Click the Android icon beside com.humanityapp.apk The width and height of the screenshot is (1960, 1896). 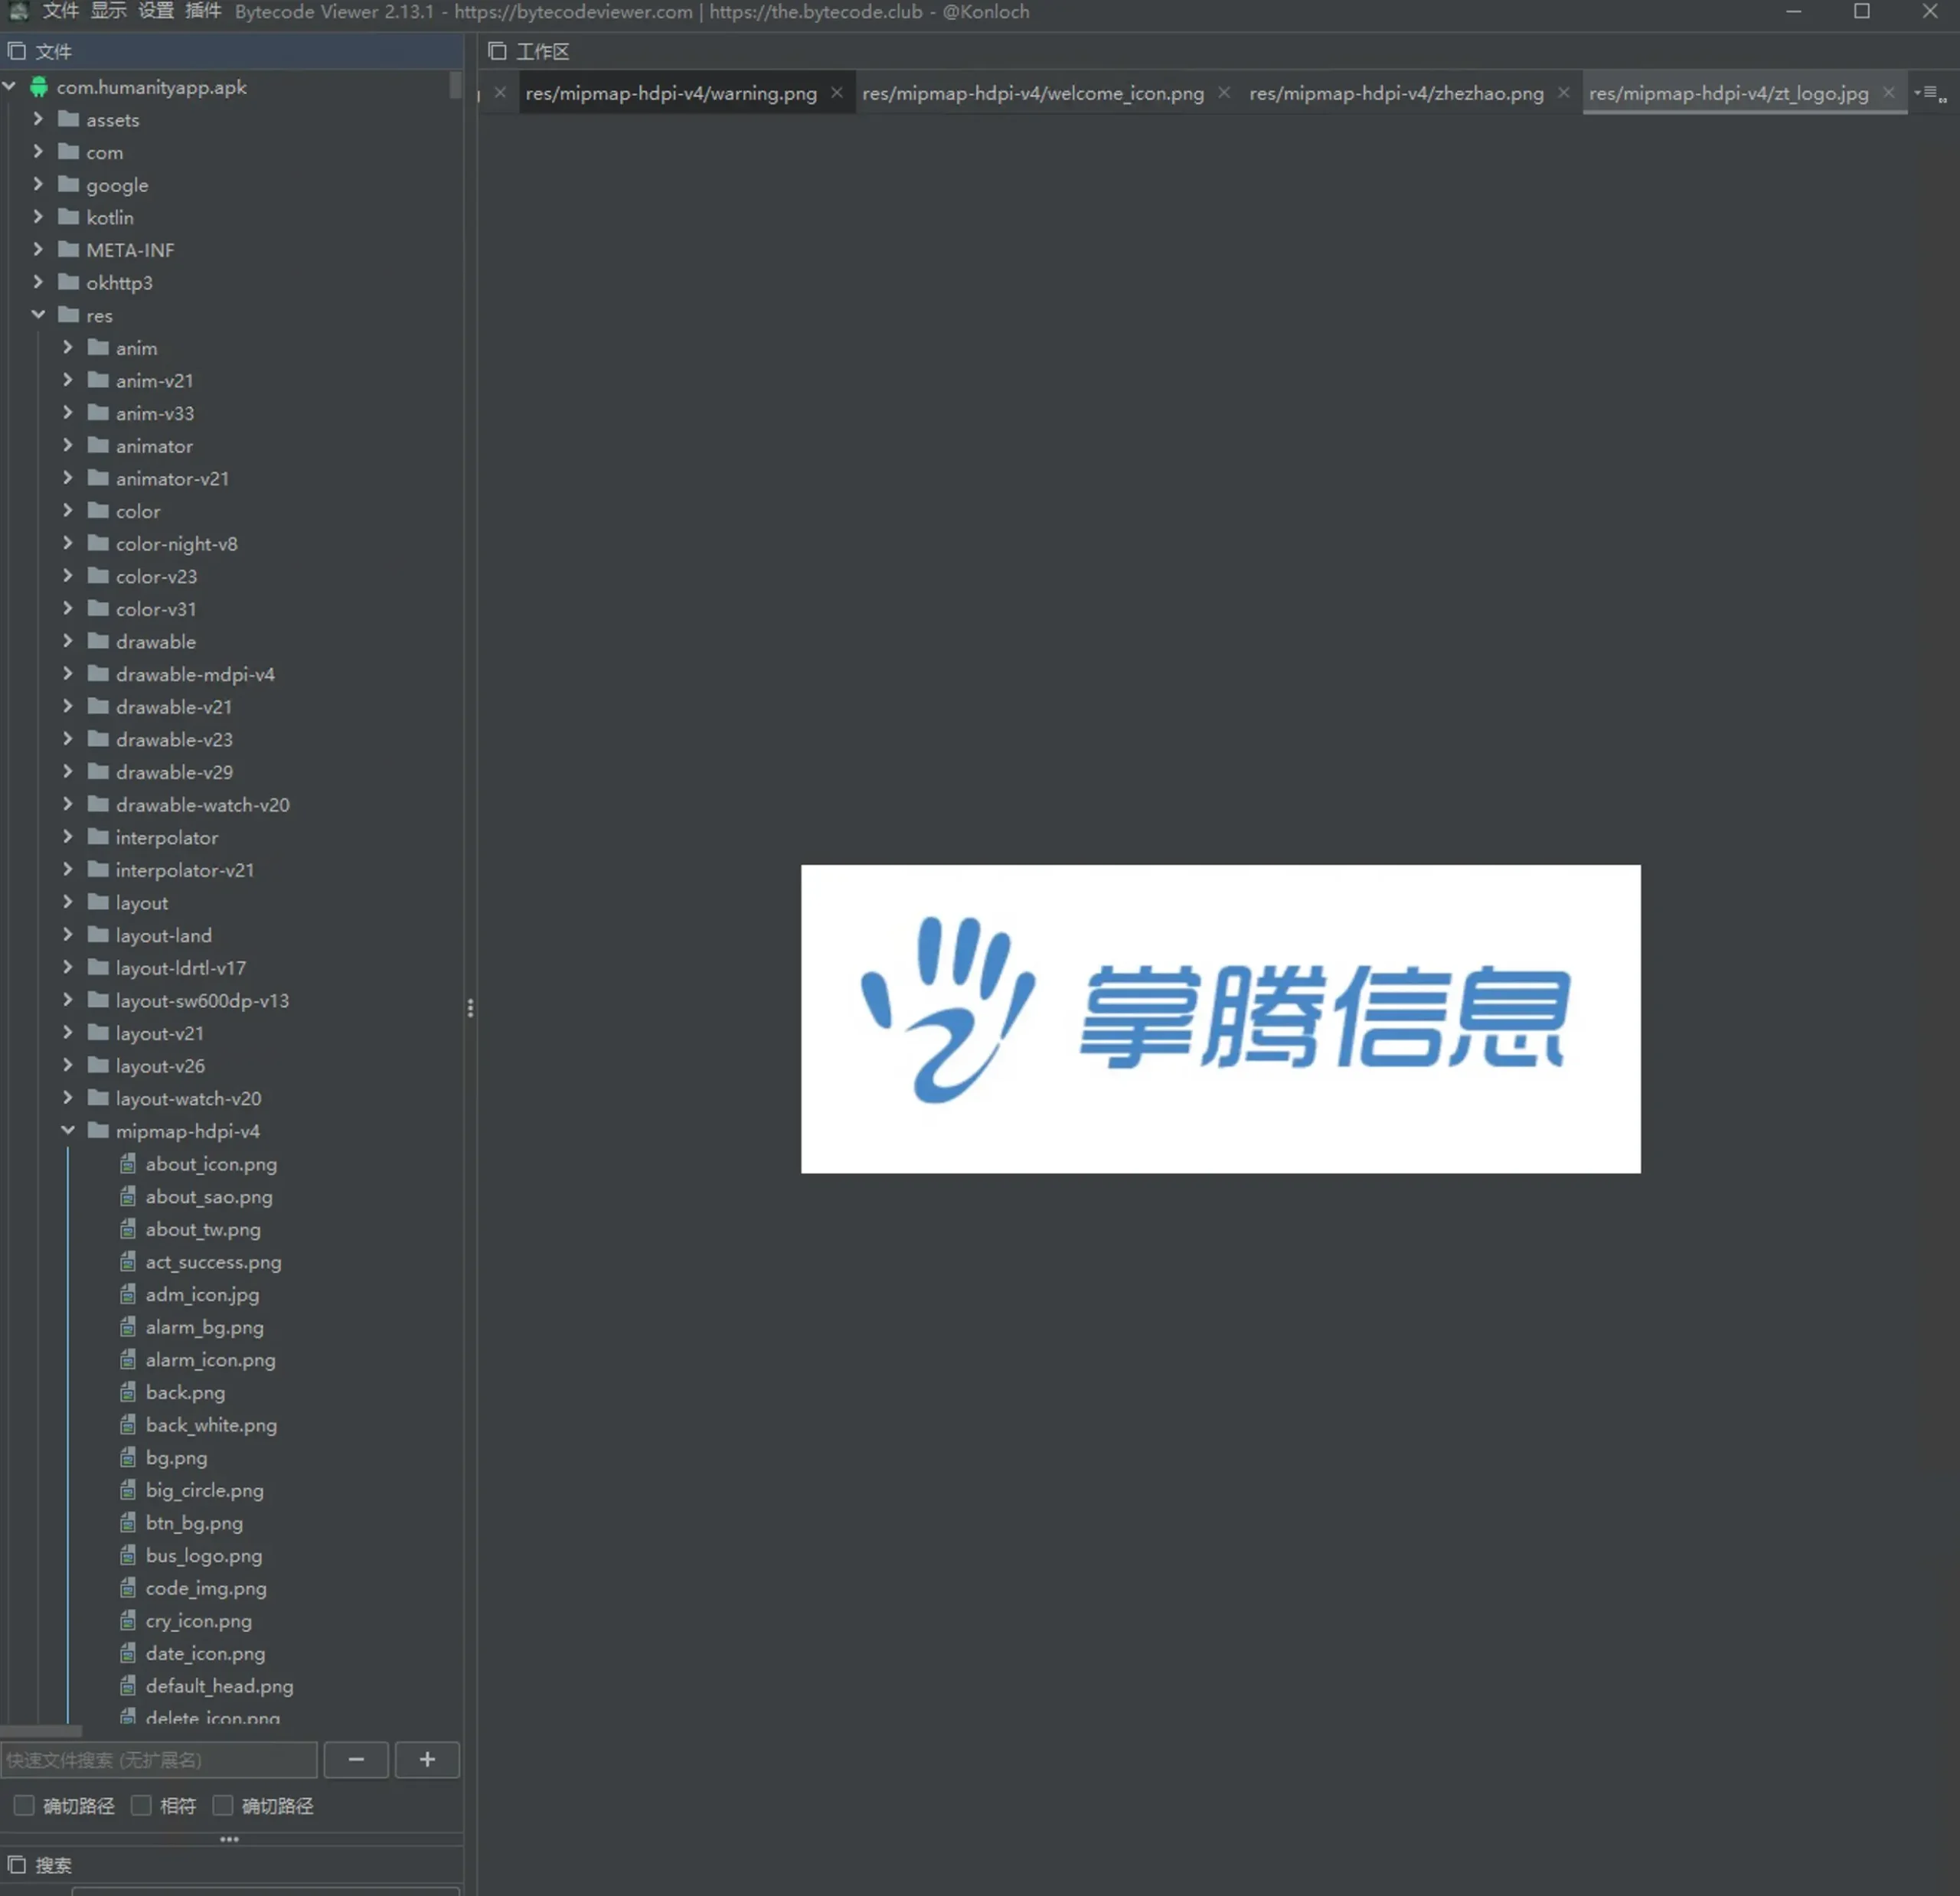point(38,87)
